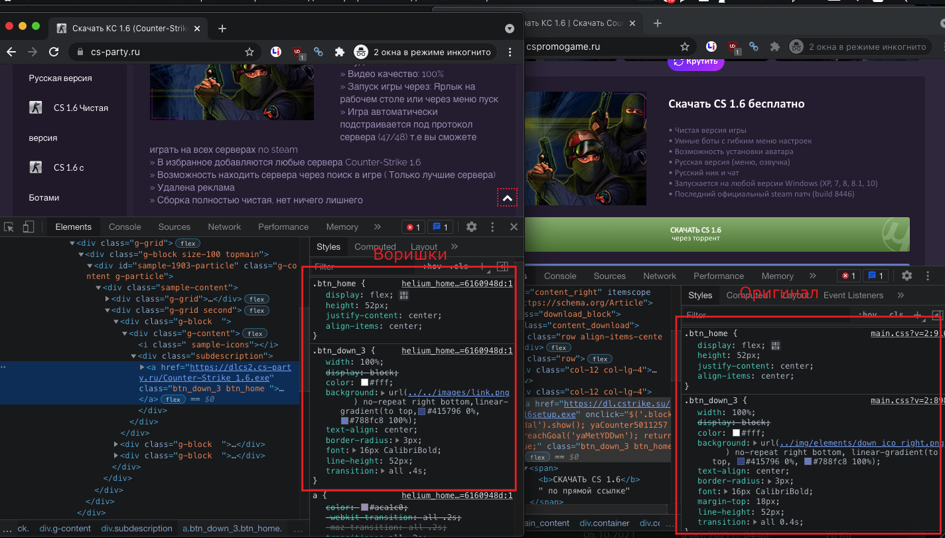945x538 pixels.
Task: Expand the selected a.btn_down_3 anchor node
Action: point(142,367)
